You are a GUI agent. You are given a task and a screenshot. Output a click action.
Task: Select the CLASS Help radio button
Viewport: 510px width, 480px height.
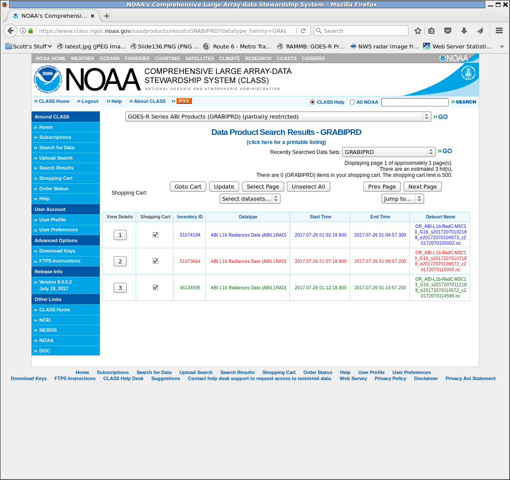[312, 102]
